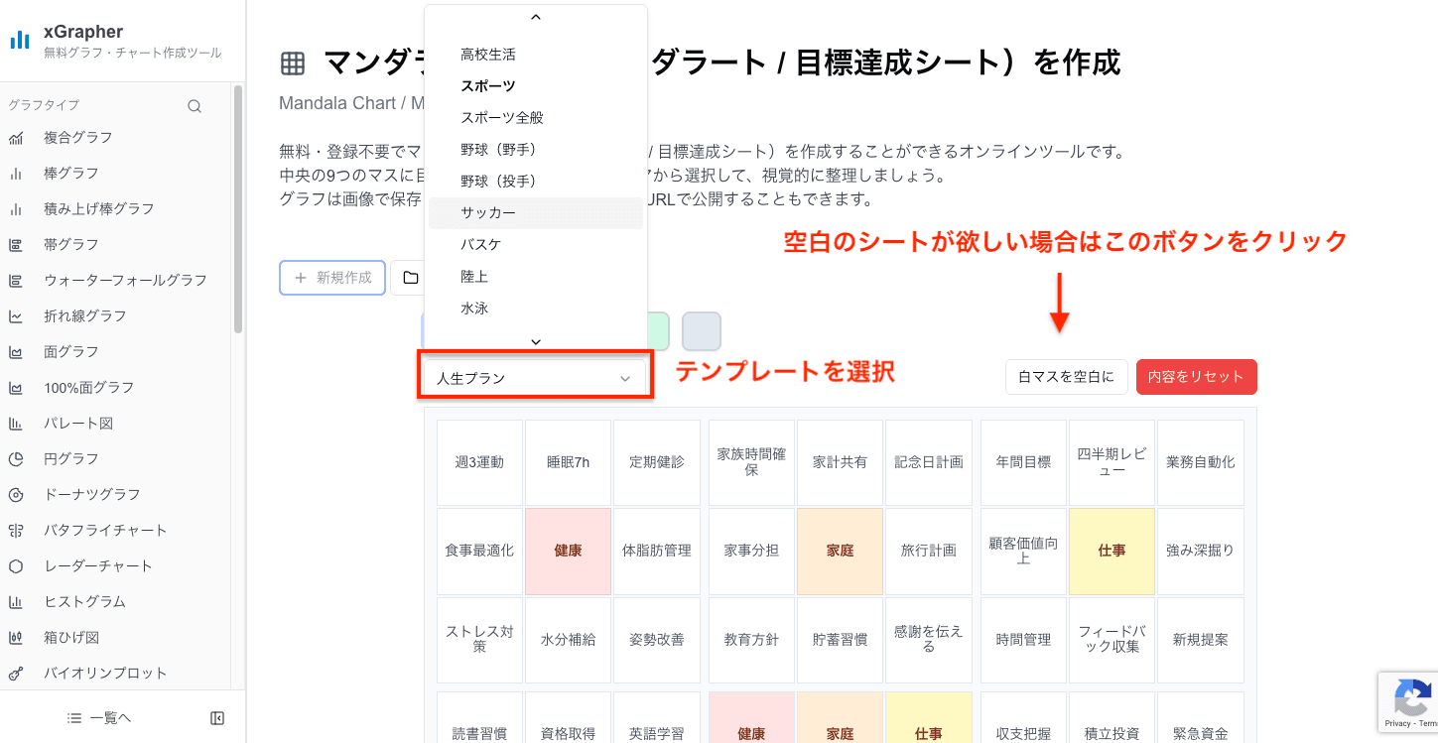This screenshot has width=1438, height=743.
Task: Open the 人生プラン template dropdown
Action: tap(534, 378)
